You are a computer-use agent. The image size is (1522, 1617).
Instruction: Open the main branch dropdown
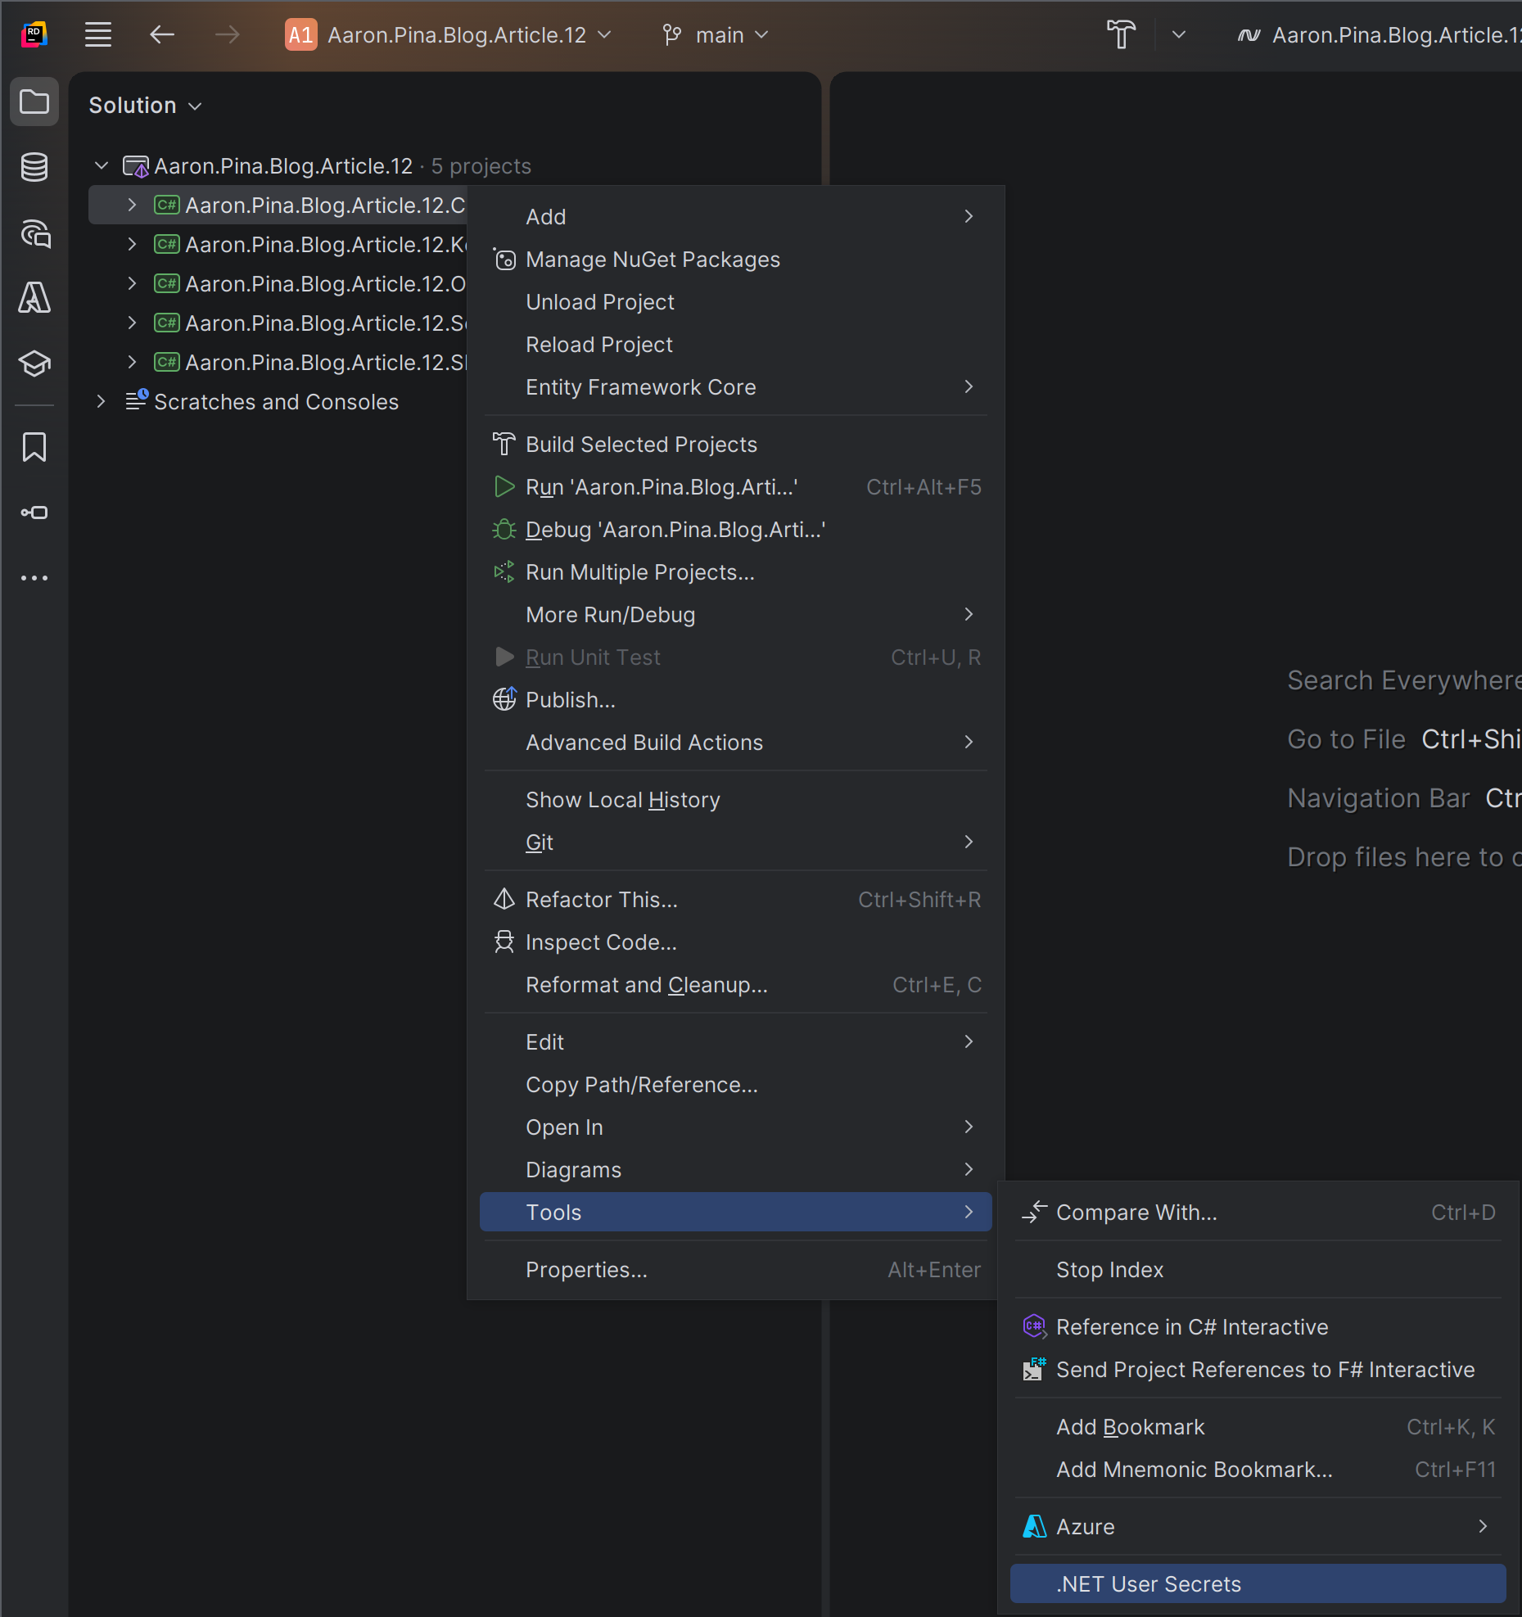(x=716, y=34)
